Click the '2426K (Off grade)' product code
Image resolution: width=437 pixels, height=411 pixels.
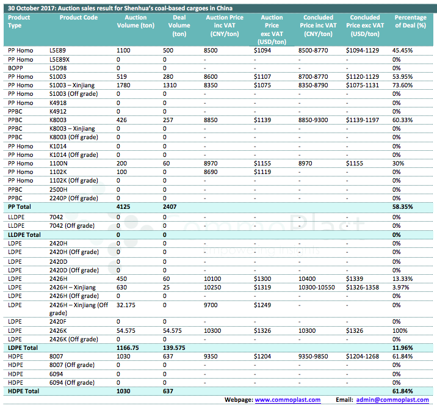(x=74, y=340)
